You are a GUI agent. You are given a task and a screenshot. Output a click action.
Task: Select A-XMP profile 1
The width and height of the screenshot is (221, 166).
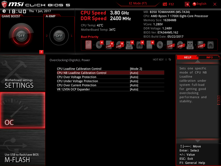pos(72,36)
